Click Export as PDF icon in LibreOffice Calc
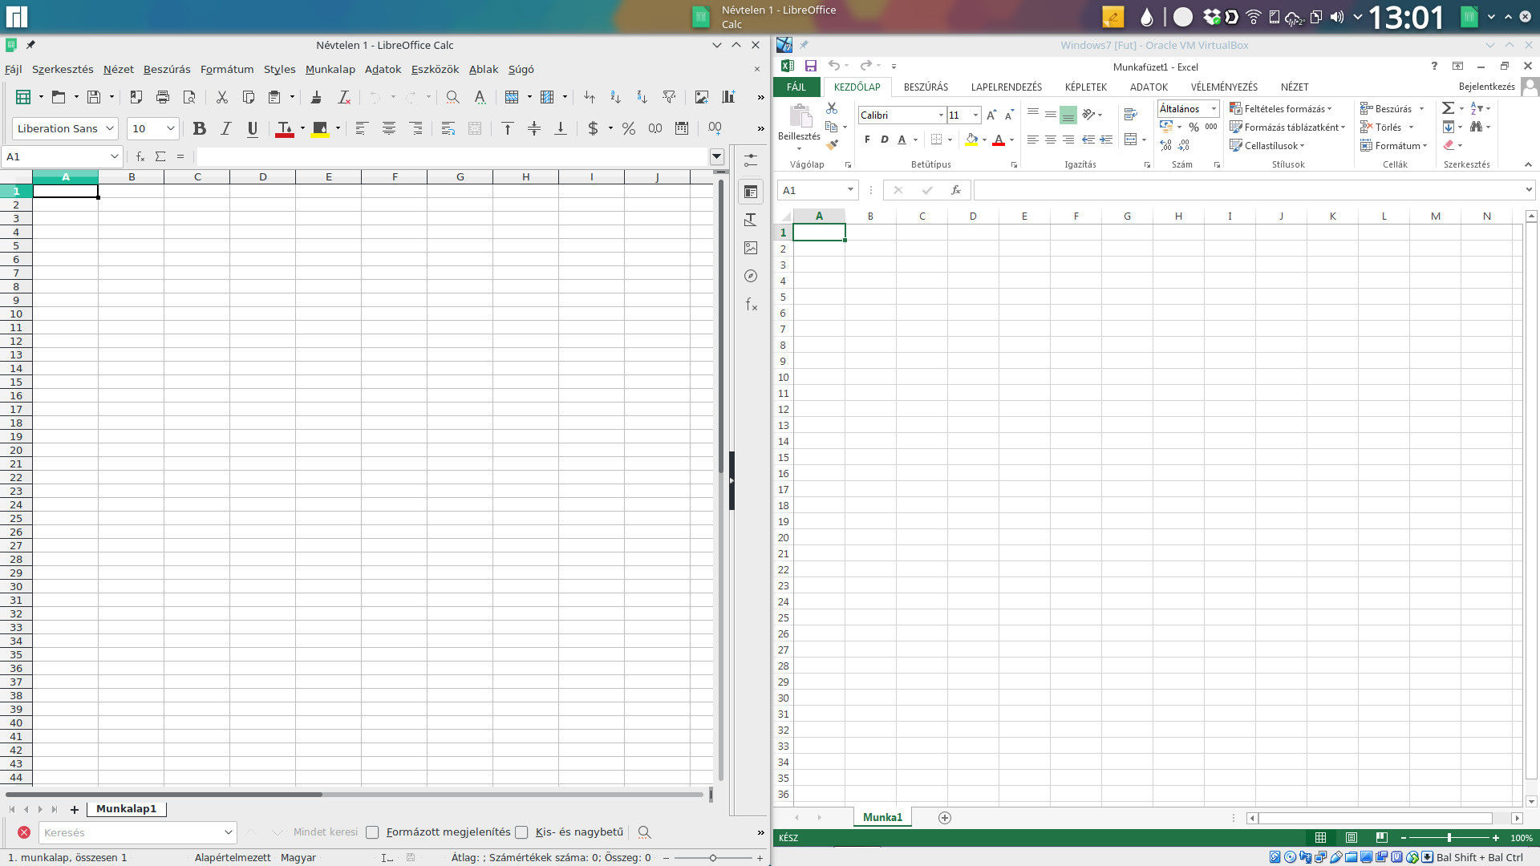1540x866 pixels. (136, 97)
